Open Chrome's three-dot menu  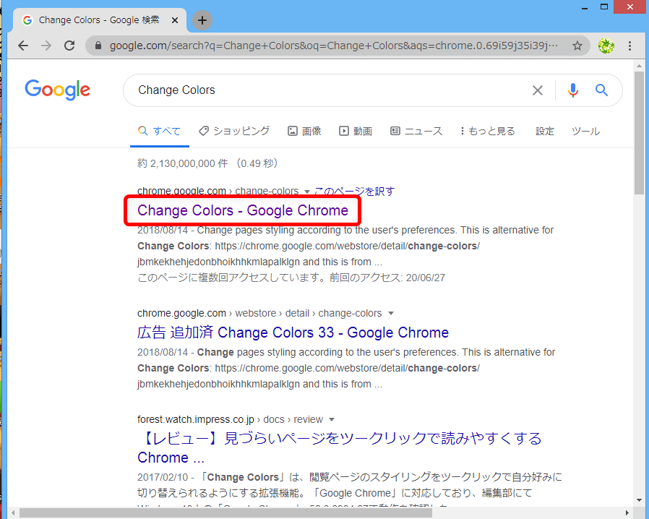[629, 46]
